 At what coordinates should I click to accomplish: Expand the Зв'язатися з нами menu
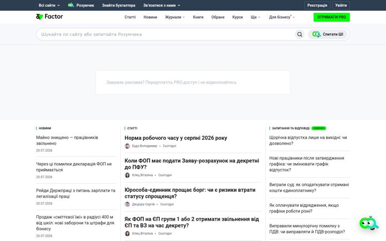tap(161, 5)
